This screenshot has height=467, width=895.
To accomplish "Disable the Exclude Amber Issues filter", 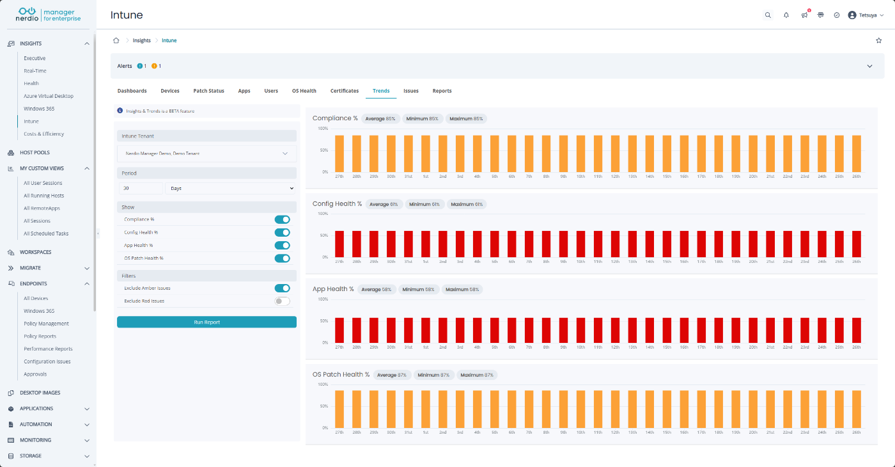I will [x=282, y=288].
